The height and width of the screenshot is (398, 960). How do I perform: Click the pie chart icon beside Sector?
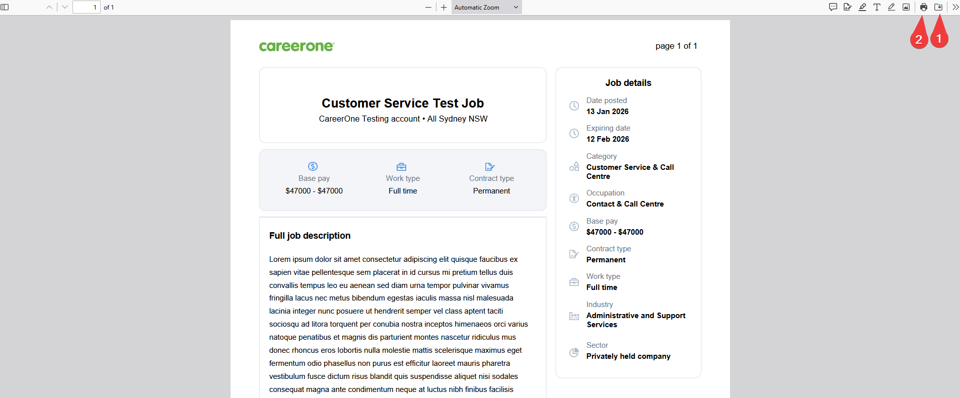pos(574,352)
